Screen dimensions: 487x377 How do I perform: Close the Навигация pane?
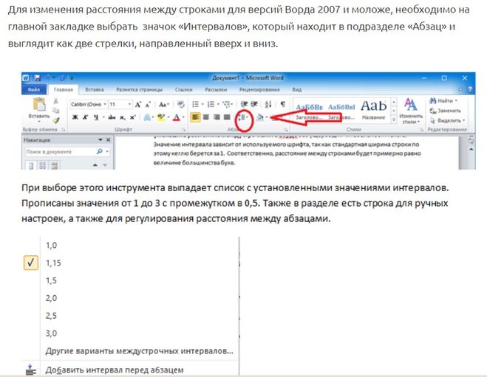109,140
